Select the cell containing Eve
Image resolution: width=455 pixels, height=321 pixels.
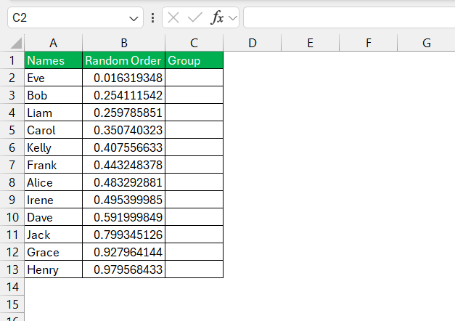(x=54, y=78)
